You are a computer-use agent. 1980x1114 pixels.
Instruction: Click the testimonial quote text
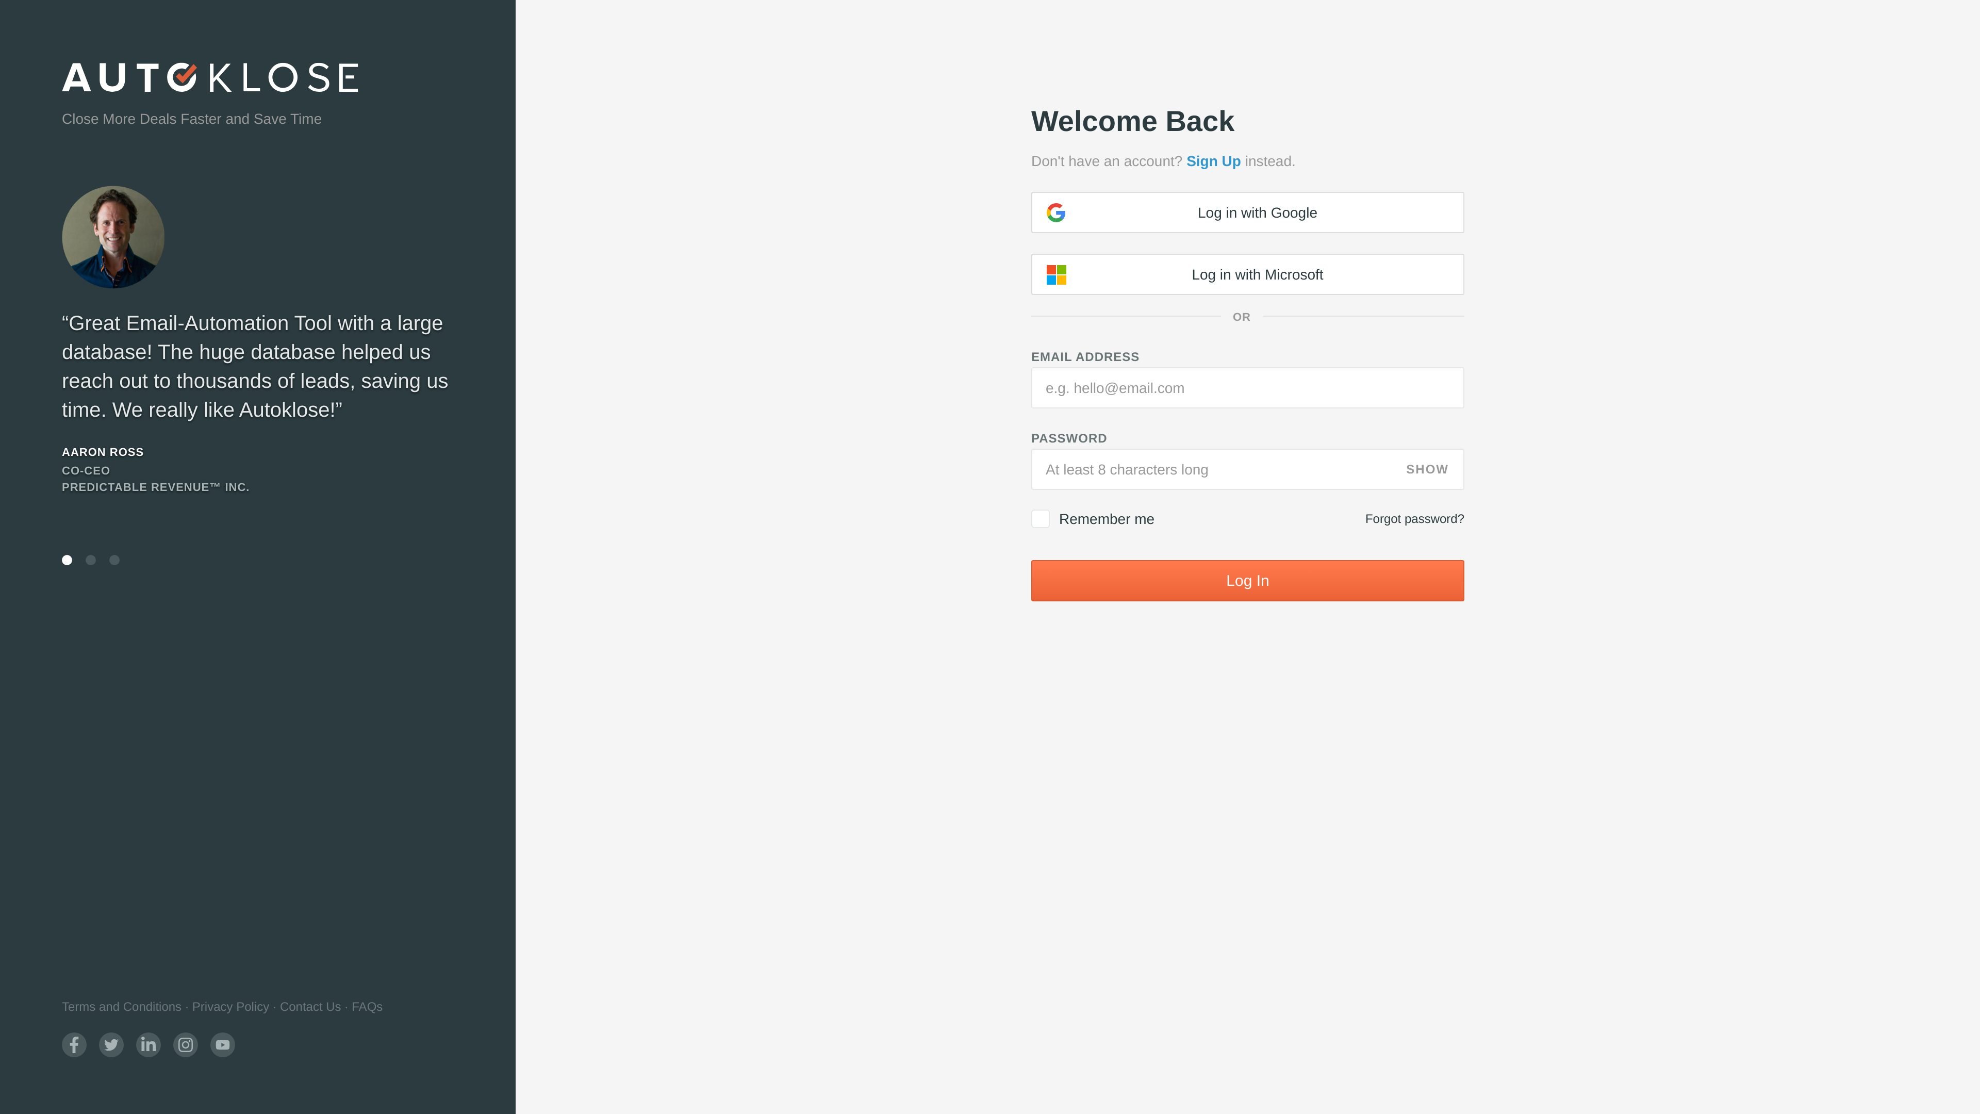pyautogui.click(x=254, y=366)
